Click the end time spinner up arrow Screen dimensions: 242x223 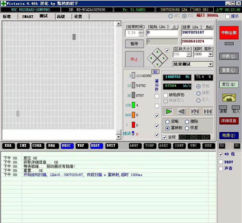click(x=141, y=32)
